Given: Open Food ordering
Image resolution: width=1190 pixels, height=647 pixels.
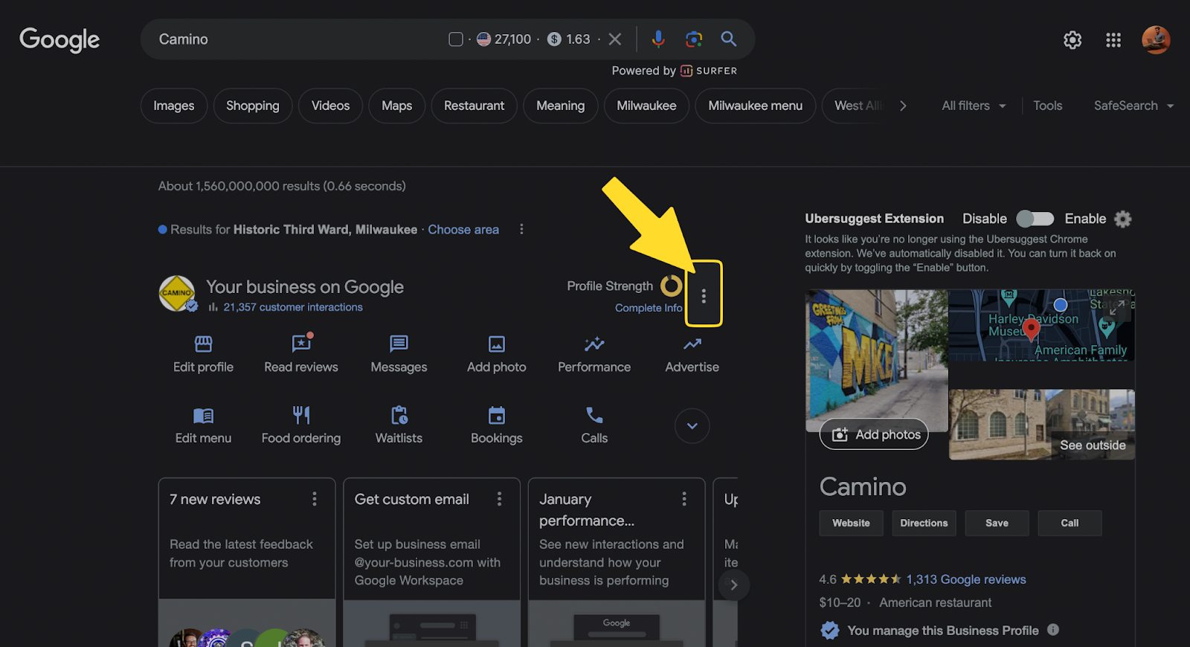Looking at the screenshot, I should (x=301, y=425).
